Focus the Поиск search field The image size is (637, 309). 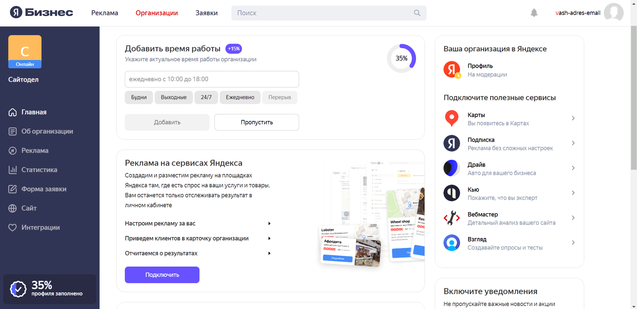tap(329, 13)
